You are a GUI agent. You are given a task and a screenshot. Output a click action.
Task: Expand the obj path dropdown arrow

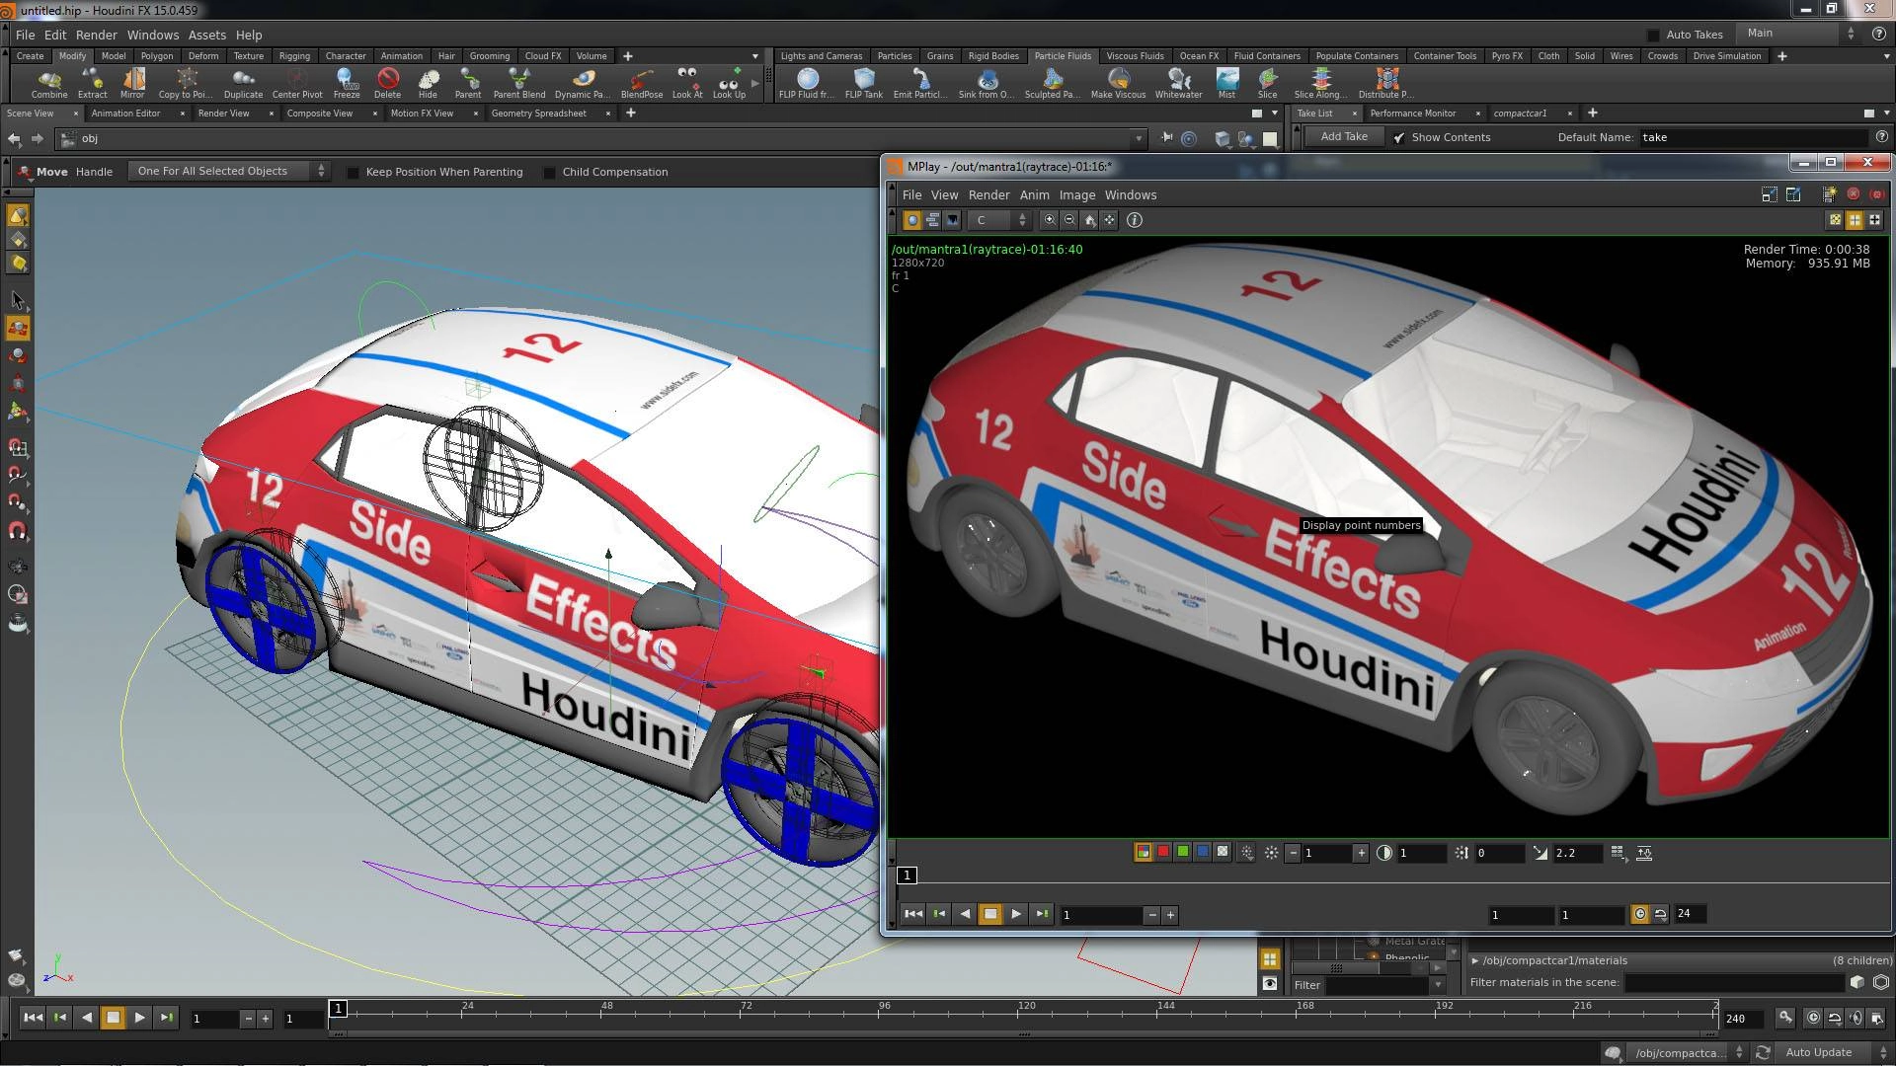click(x=1139, y=138)
